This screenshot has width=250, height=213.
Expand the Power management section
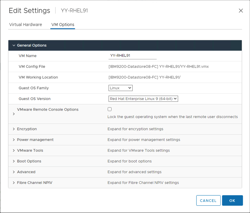[x=14, y=139]
